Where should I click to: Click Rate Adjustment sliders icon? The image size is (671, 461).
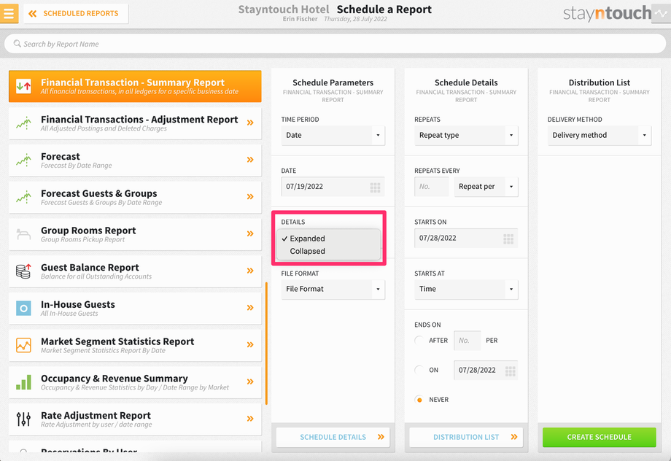point(23,419)
